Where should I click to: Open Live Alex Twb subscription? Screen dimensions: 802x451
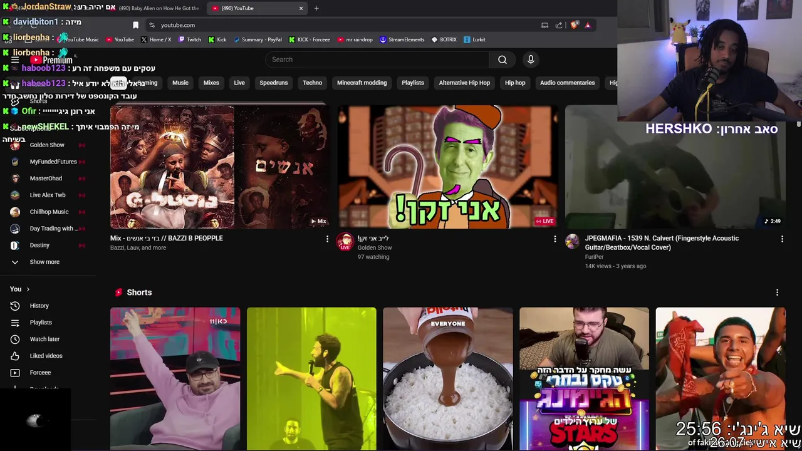(48, 195)
